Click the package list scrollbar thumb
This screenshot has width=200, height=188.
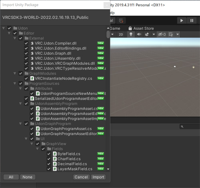pos(108,34)
